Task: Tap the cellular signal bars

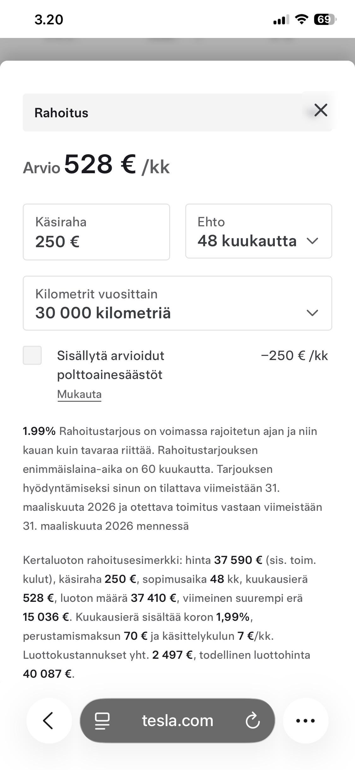Action: pos(281,20)
